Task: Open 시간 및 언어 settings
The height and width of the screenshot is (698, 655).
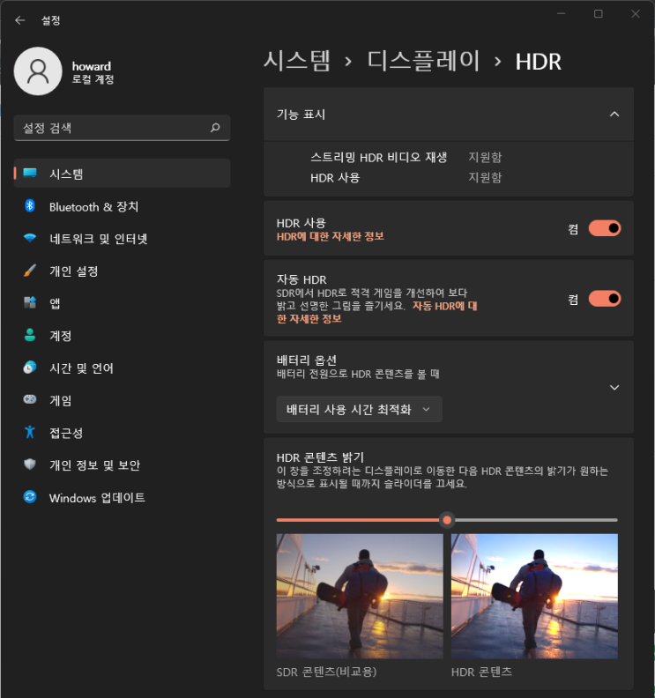Action: point(122,368)
